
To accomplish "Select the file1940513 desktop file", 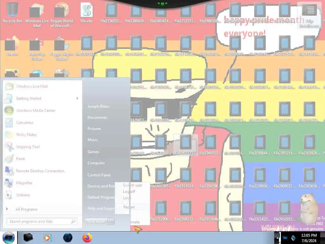I will click(x=210, y=145).
